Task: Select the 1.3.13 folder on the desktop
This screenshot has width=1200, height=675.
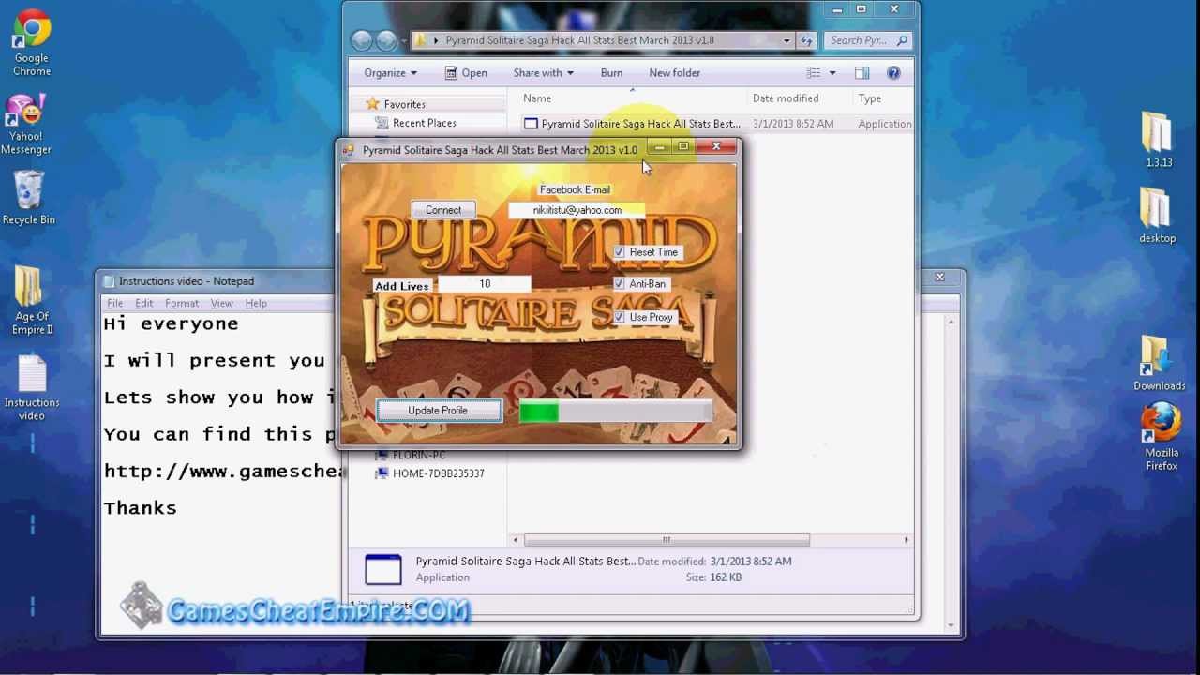Action: (1158, 139)
